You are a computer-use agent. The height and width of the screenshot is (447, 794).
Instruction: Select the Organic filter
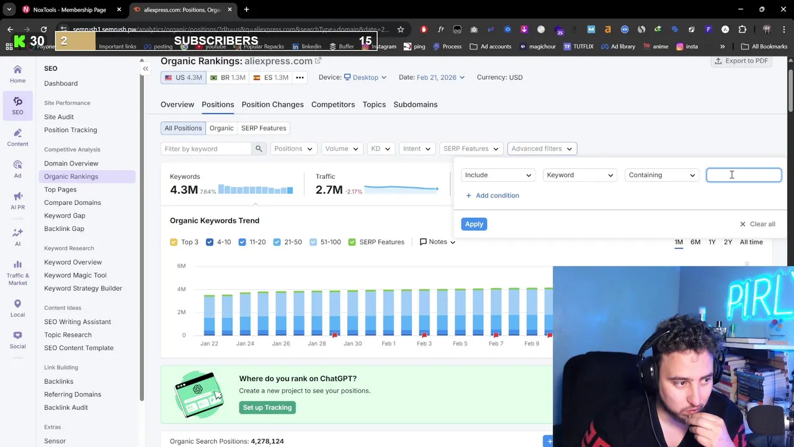pos(221,128)
